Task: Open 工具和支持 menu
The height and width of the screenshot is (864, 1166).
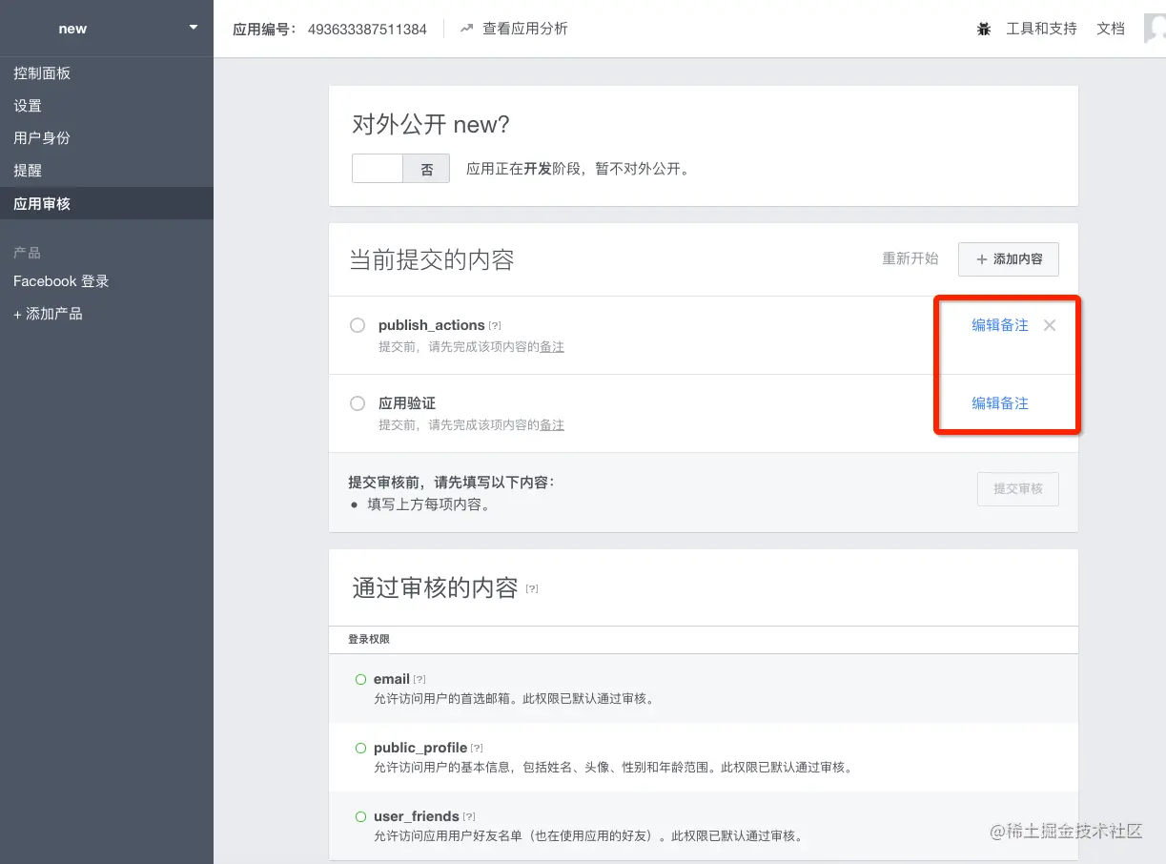Action: 1042,29
